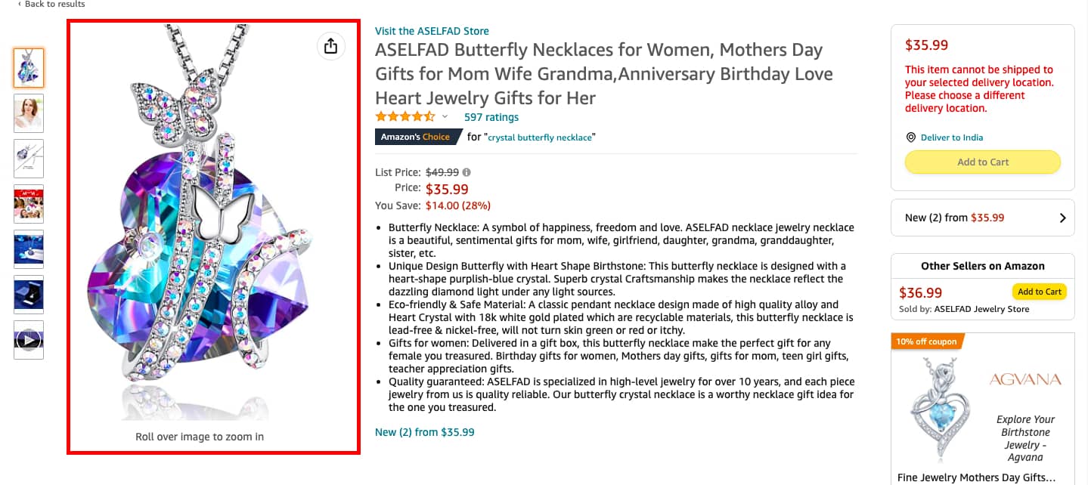
Task: Click the orange 10% off coupon badge
Action: 925,341
